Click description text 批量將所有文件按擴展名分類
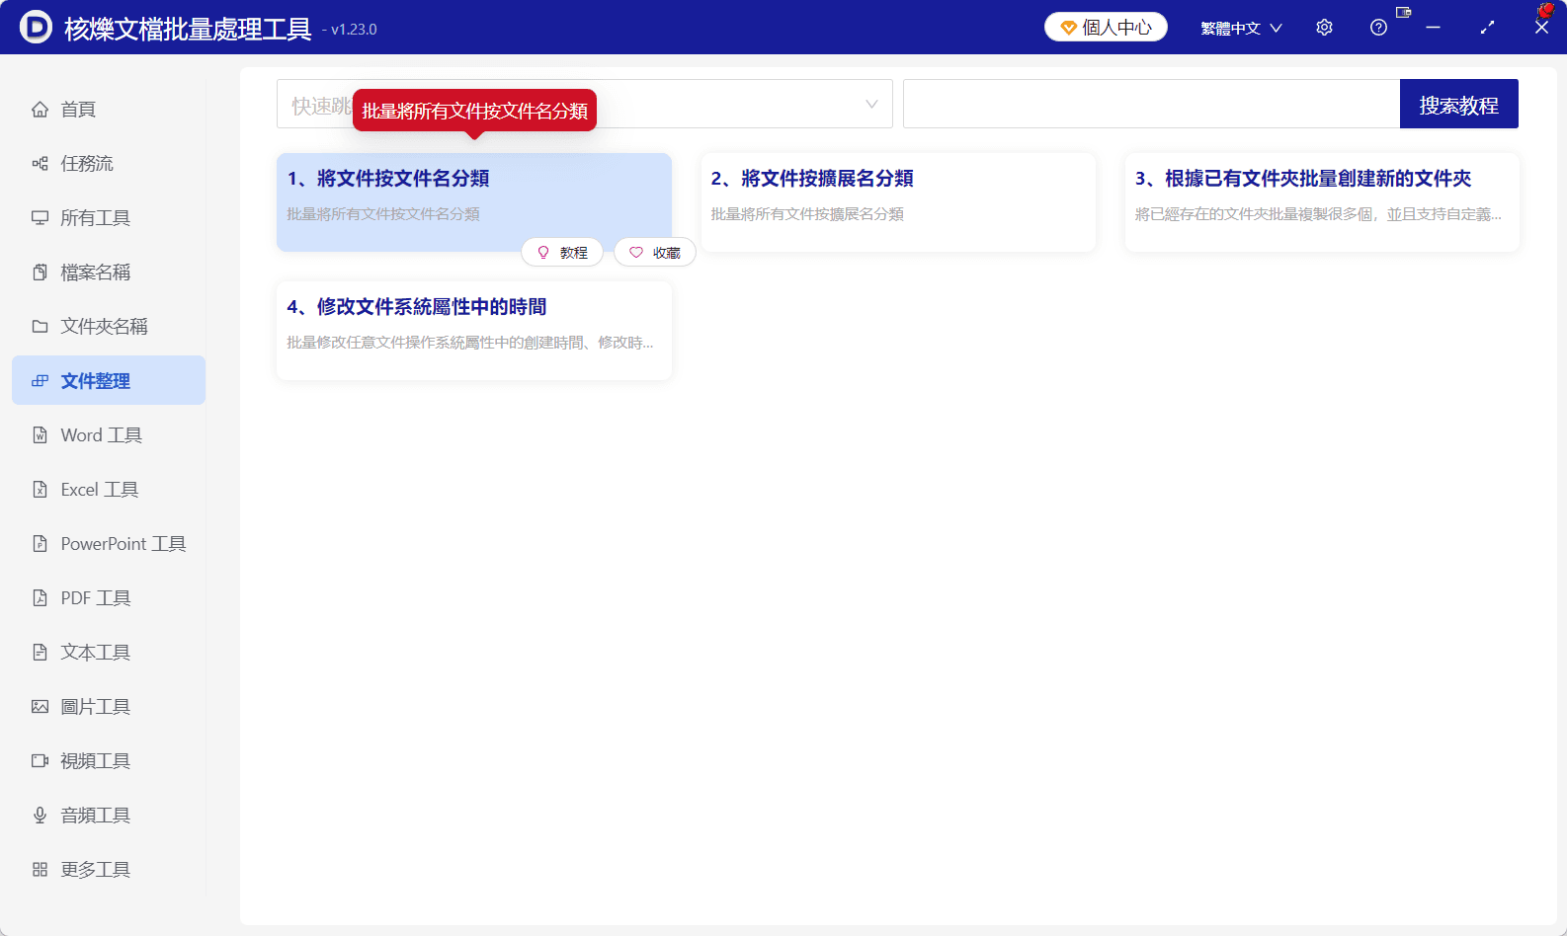This screenshot has height=936, width=1567. pyautogui.click(x=807, y=214)
